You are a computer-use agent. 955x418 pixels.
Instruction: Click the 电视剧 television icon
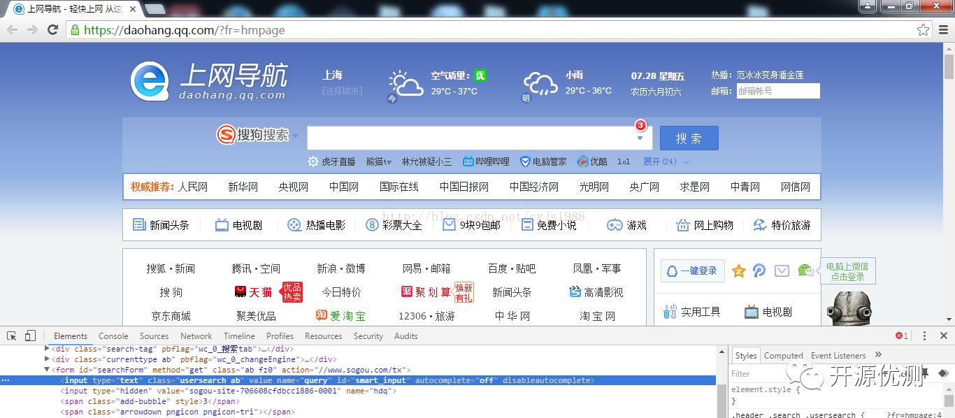750,312
